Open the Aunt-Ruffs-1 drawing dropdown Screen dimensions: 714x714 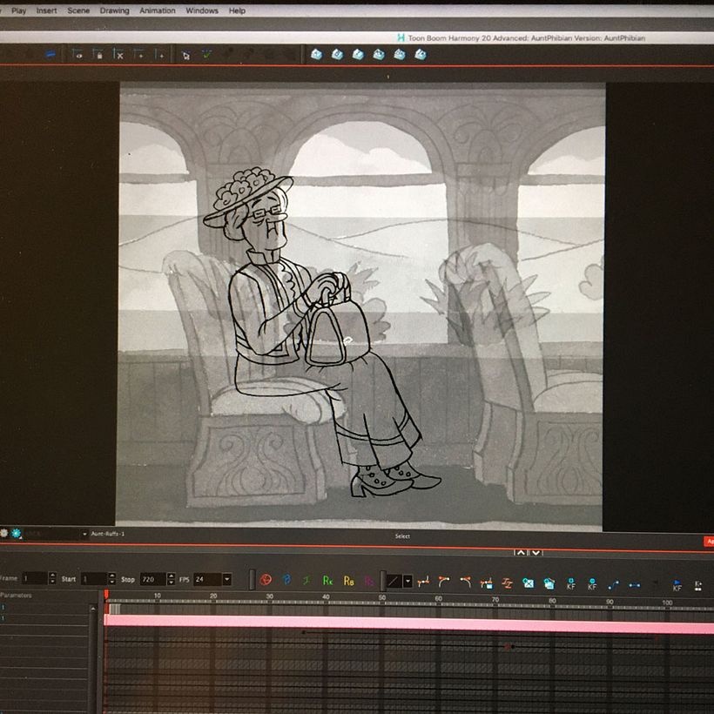point(84,534)
